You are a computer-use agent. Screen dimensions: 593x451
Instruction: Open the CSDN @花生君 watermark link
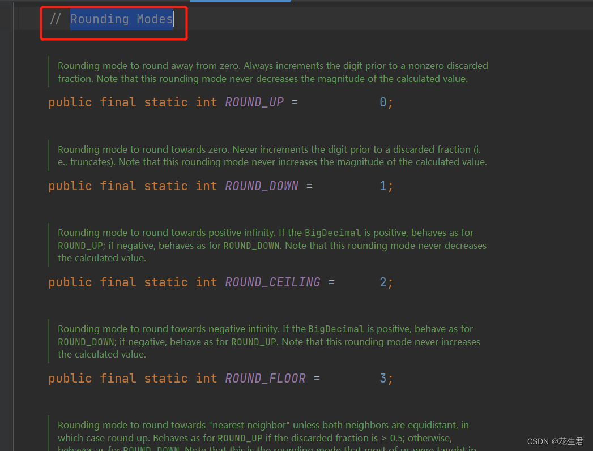pyautogui.click(x=556, y=441)
